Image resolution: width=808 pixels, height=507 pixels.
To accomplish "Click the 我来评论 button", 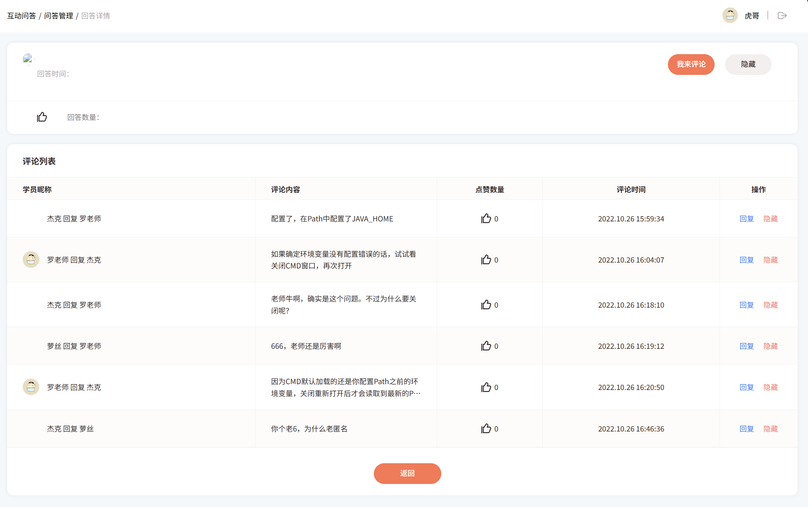I will [x=691, y=65].
